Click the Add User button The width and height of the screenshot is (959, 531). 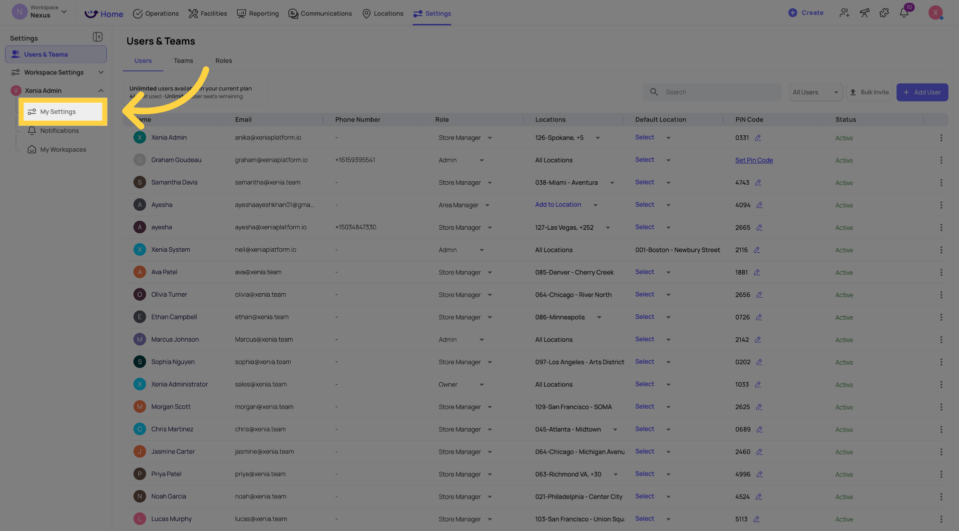(922, 92)
